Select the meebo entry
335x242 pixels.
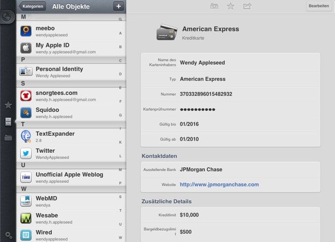[x=71, y=31]
